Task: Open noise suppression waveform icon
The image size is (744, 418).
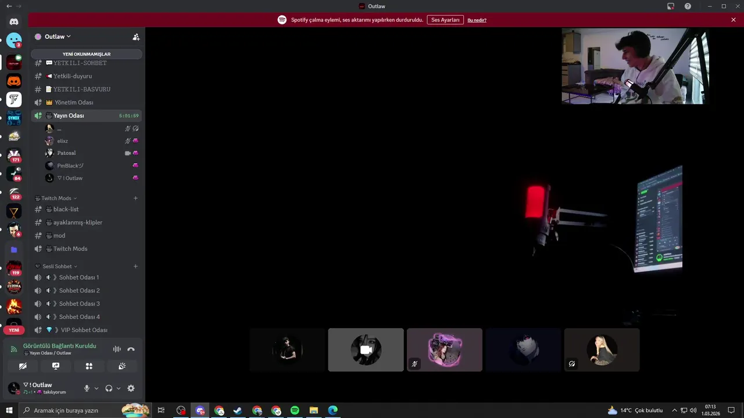Action: point(117,349)
